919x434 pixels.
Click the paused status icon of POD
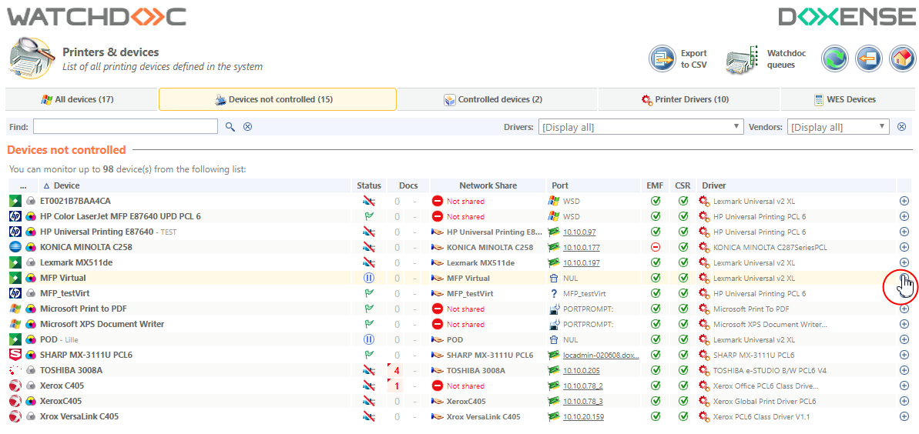[x=369, y=339]
